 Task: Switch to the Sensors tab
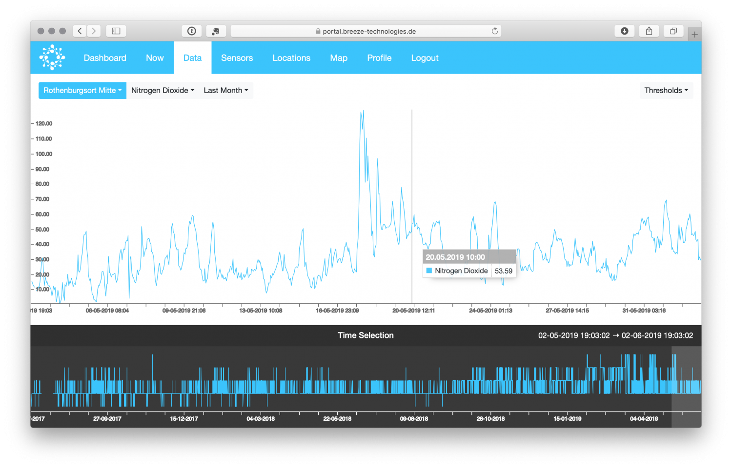237,58
